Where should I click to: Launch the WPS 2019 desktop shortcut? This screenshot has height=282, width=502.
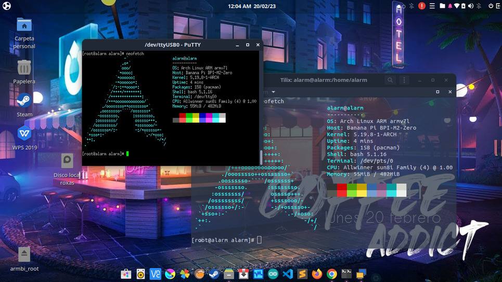click(24, 133)
